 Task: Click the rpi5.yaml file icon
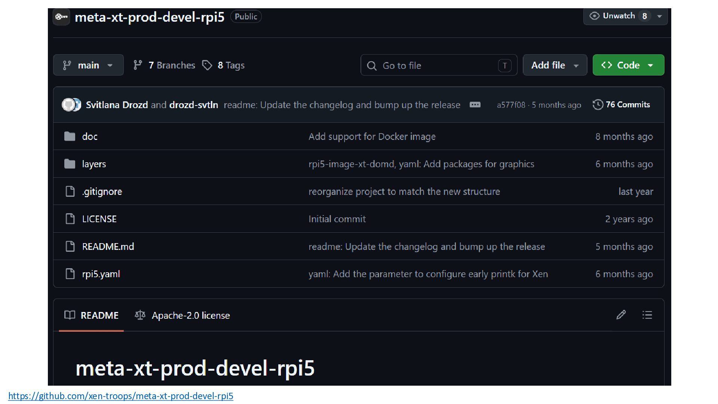pyautogui.click(x=70, y=274)
